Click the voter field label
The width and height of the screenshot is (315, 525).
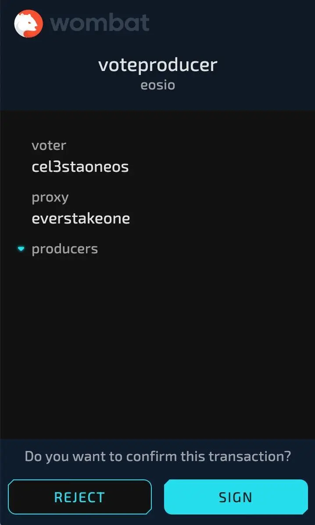49,145
